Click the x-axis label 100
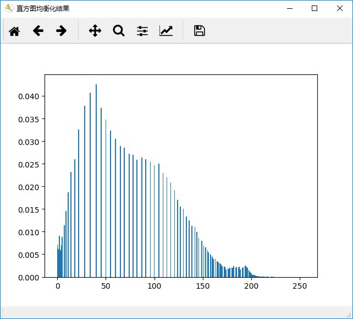The width and height of the screenshot is (353, 319). (154, 286)
